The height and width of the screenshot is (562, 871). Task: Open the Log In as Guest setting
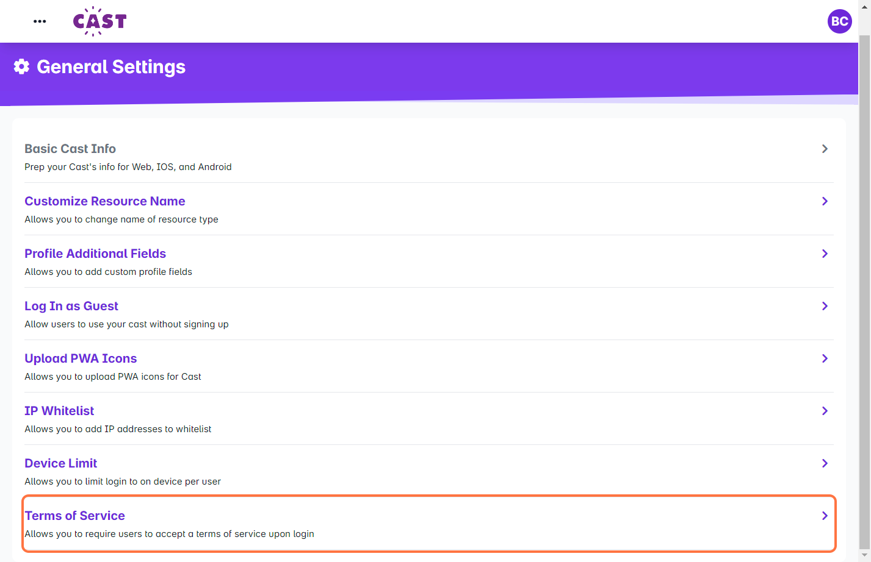[x=71, y=306]
